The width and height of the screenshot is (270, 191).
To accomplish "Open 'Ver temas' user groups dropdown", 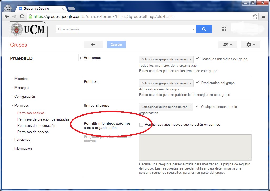I will pyautogui.click(x=166, y=59).
